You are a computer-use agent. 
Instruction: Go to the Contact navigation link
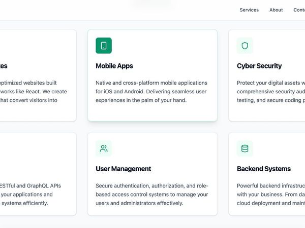[299, 10]
